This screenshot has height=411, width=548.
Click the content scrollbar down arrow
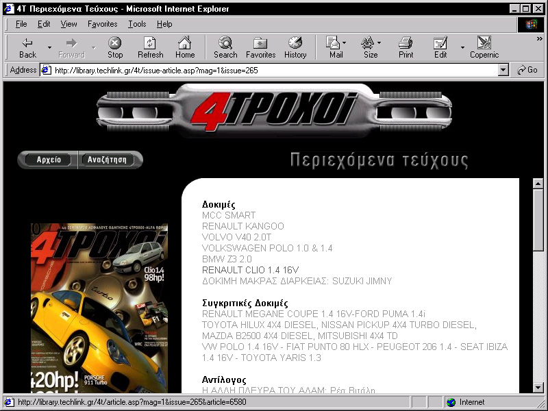(x=538, y=387)
